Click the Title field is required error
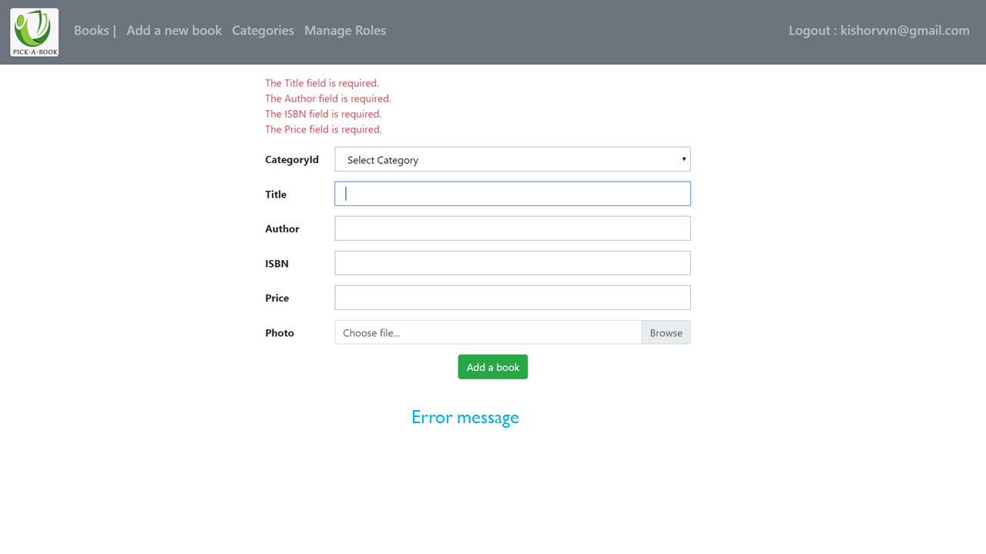986x554 pixels. coord(322,83)
